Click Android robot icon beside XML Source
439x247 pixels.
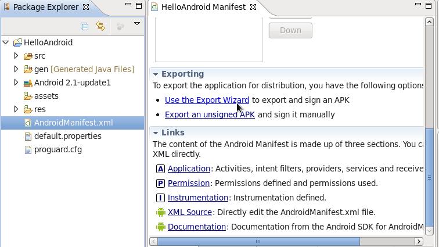(x=161, y=212)
